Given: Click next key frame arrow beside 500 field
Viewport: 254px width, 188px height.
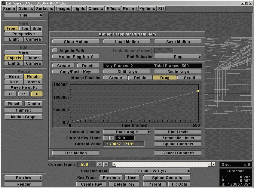Looking at the screenshot, I should (112, 138).
